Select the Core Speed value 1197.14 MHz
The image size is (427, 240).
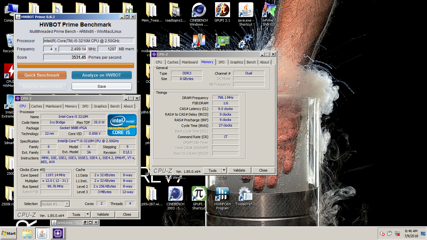55,175
